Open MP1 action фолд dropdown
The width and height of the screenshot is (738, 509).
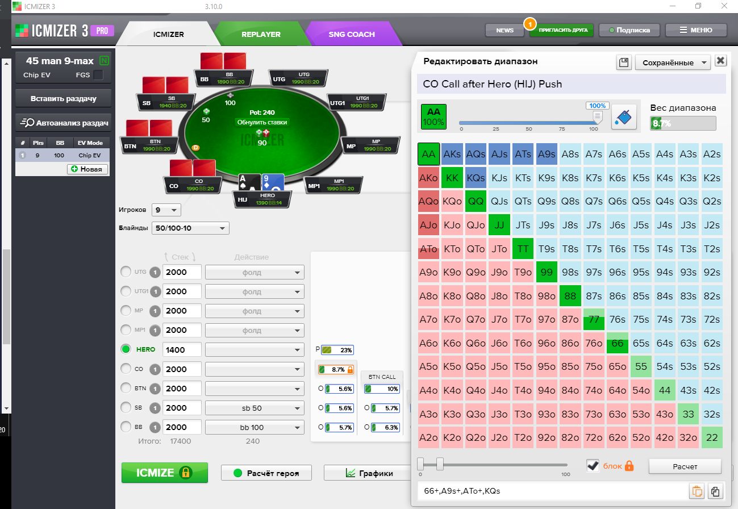coord(255,330)
